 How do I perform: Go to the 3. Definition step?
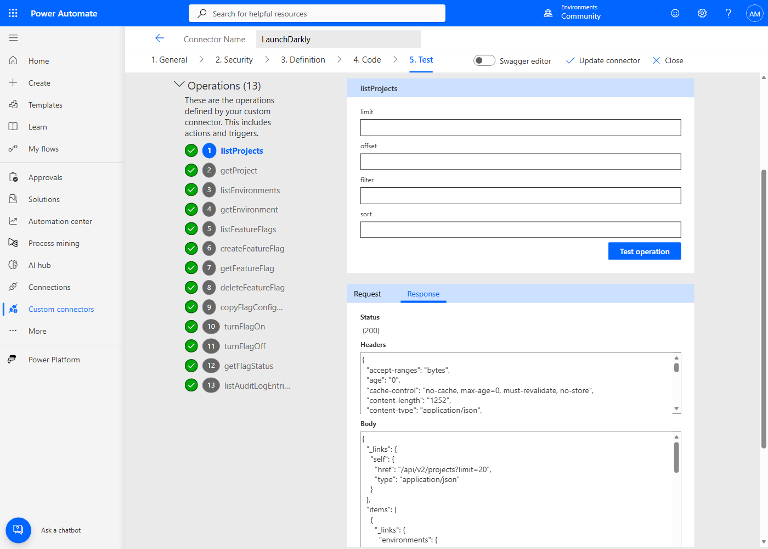pos(303,60)
